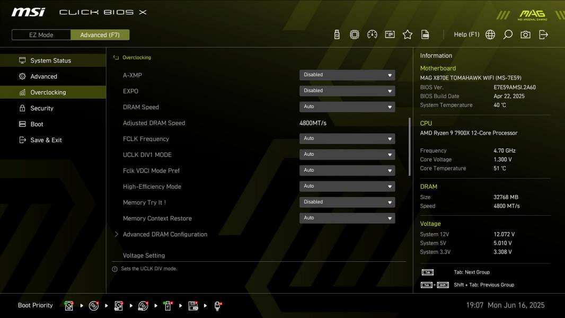Open the Fclk VDCI Mode Pref dropdown
Screen dimensions: 565x318
point(347,170)
